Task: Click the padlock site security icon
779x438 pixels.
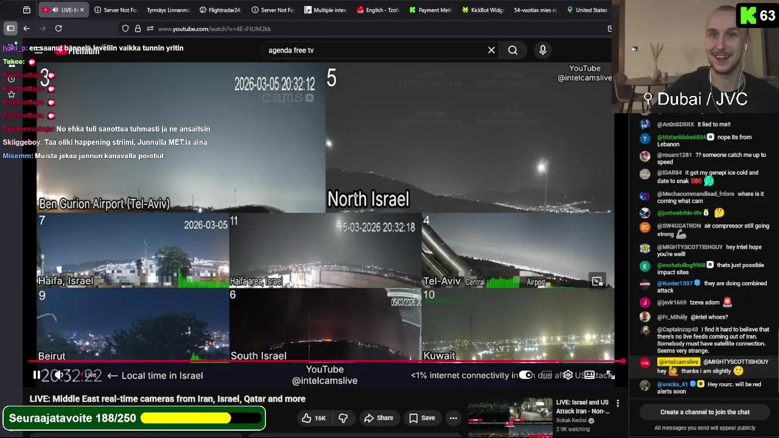Action: tap(138, 29)
